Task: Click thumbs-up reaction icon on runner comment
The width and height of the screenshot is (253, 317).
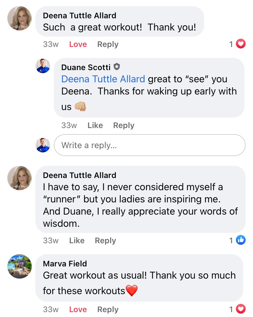Action: click(x=241, y=240)
